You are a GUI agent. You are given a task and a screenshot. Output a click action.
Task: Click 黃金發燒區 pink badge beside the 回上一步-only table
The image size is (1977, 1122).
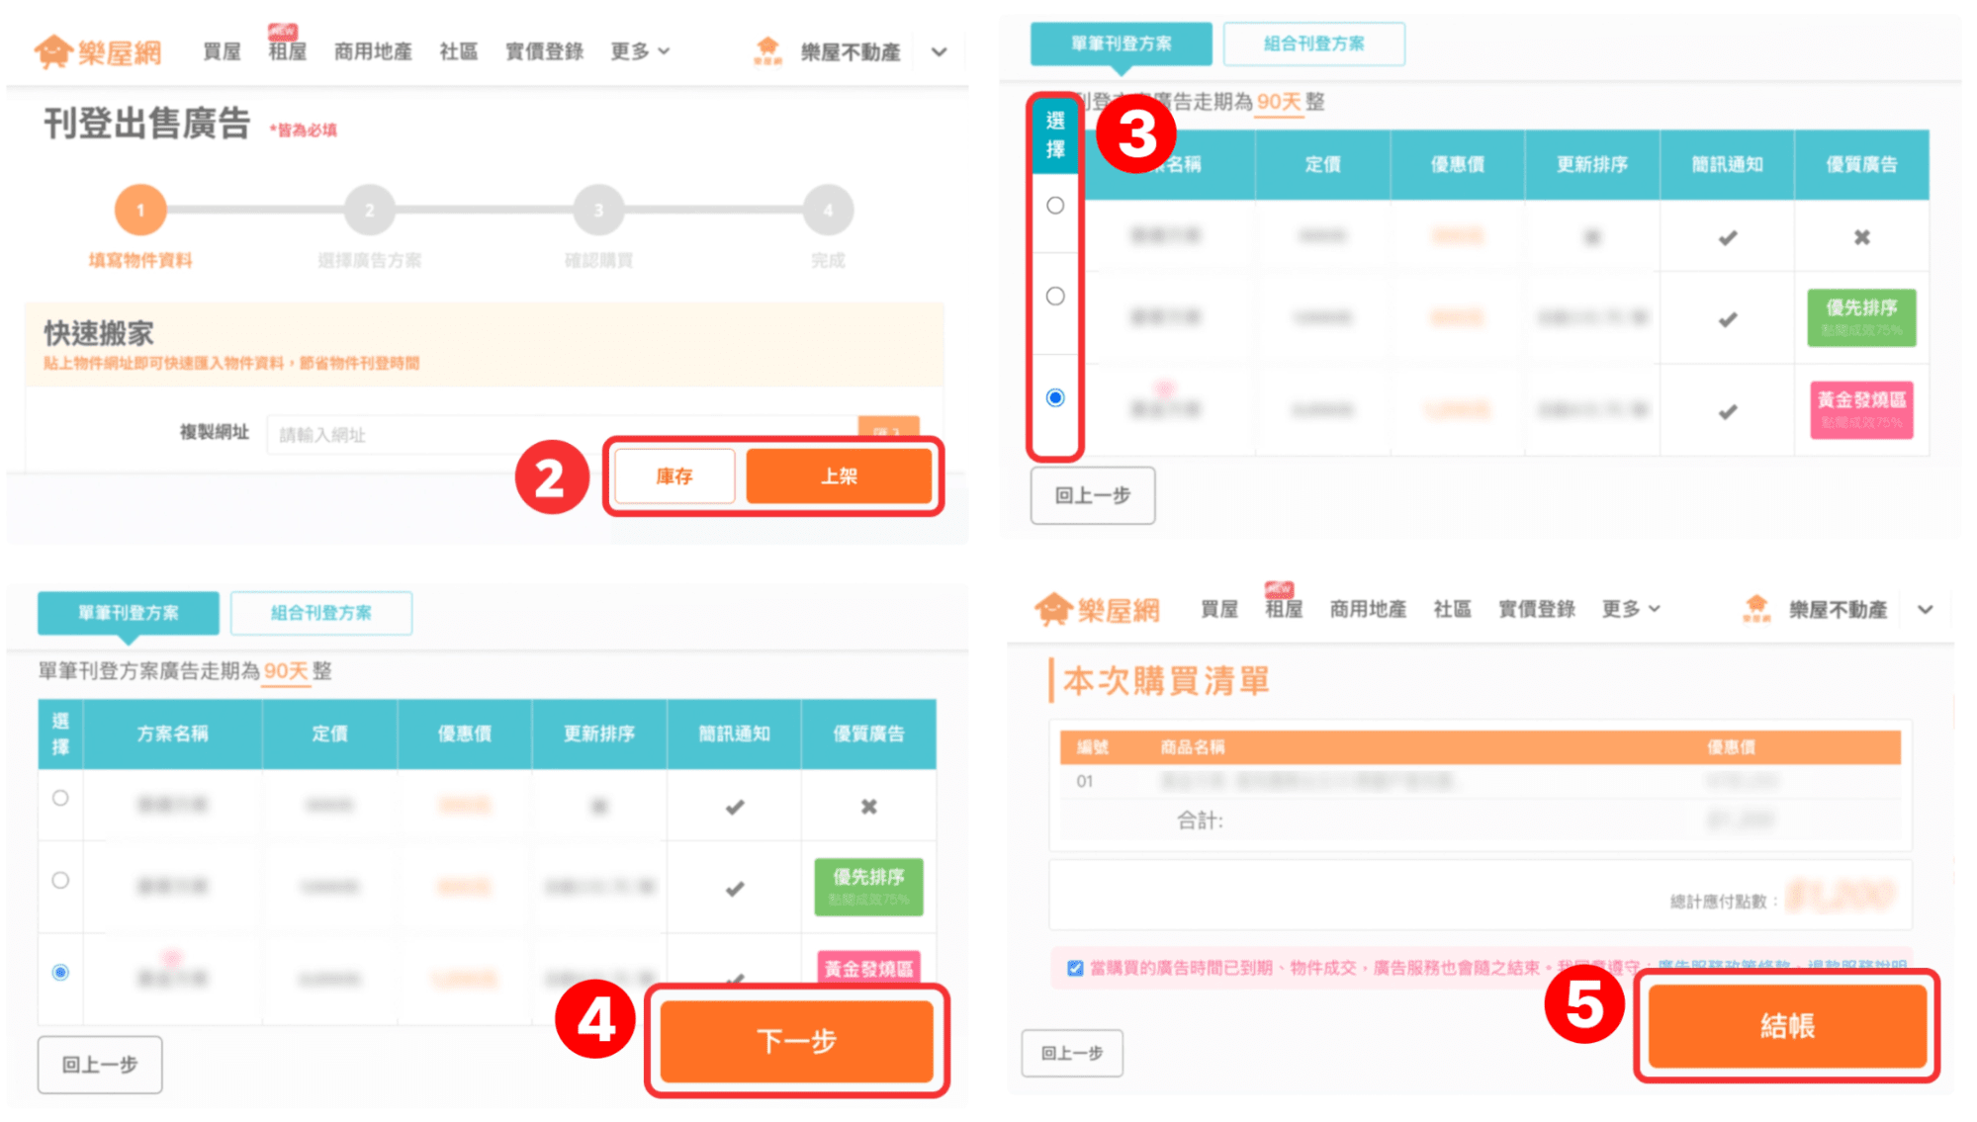pyautogui.click(x=1861, y=409)
